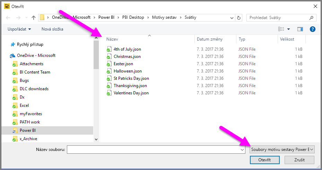Click the St Patricks Day.json file name
The height and width of the screenshot is (170, 322).
pos(131,78)
